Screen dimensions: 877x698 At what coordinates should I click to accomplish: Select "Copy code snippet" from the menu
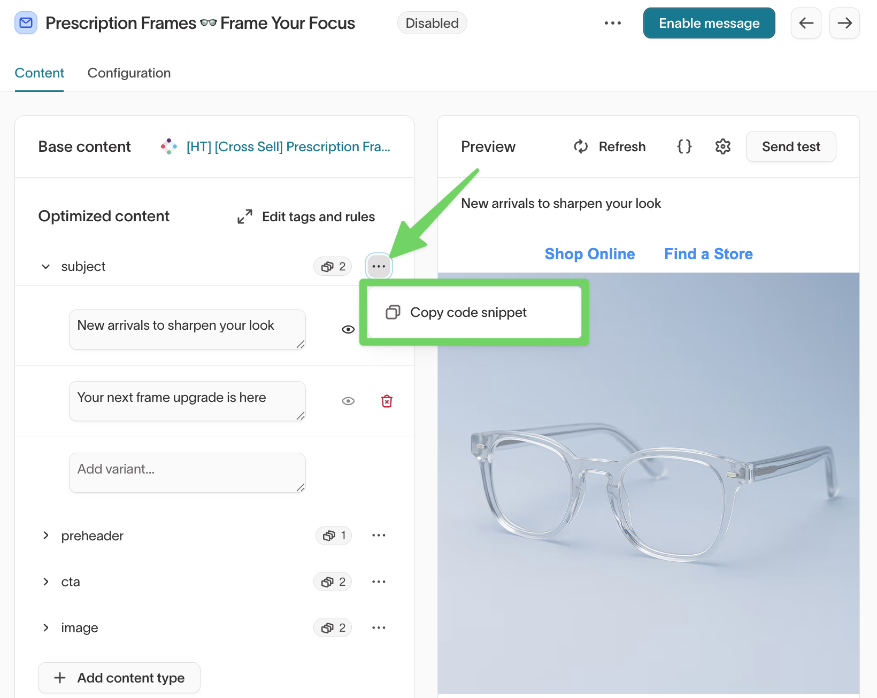468,312
